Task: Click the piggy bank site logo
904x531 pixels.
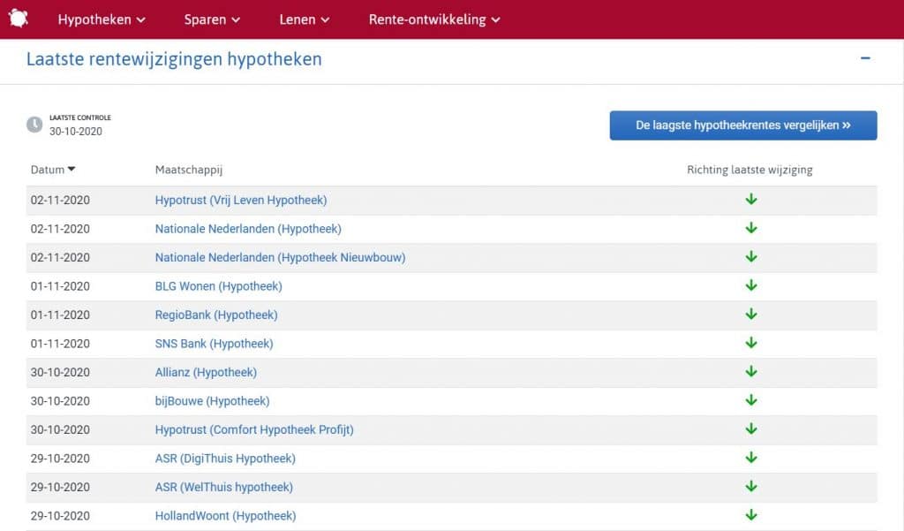Action: [19, 19]
